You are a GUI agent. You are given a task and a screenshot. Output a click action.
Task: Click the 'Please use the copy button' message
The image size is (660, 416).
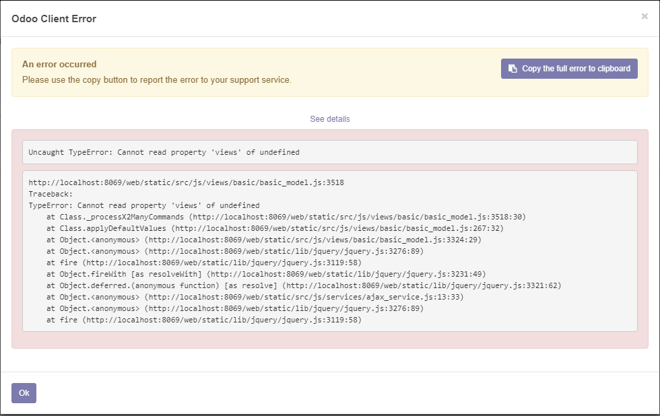point(156,80)
